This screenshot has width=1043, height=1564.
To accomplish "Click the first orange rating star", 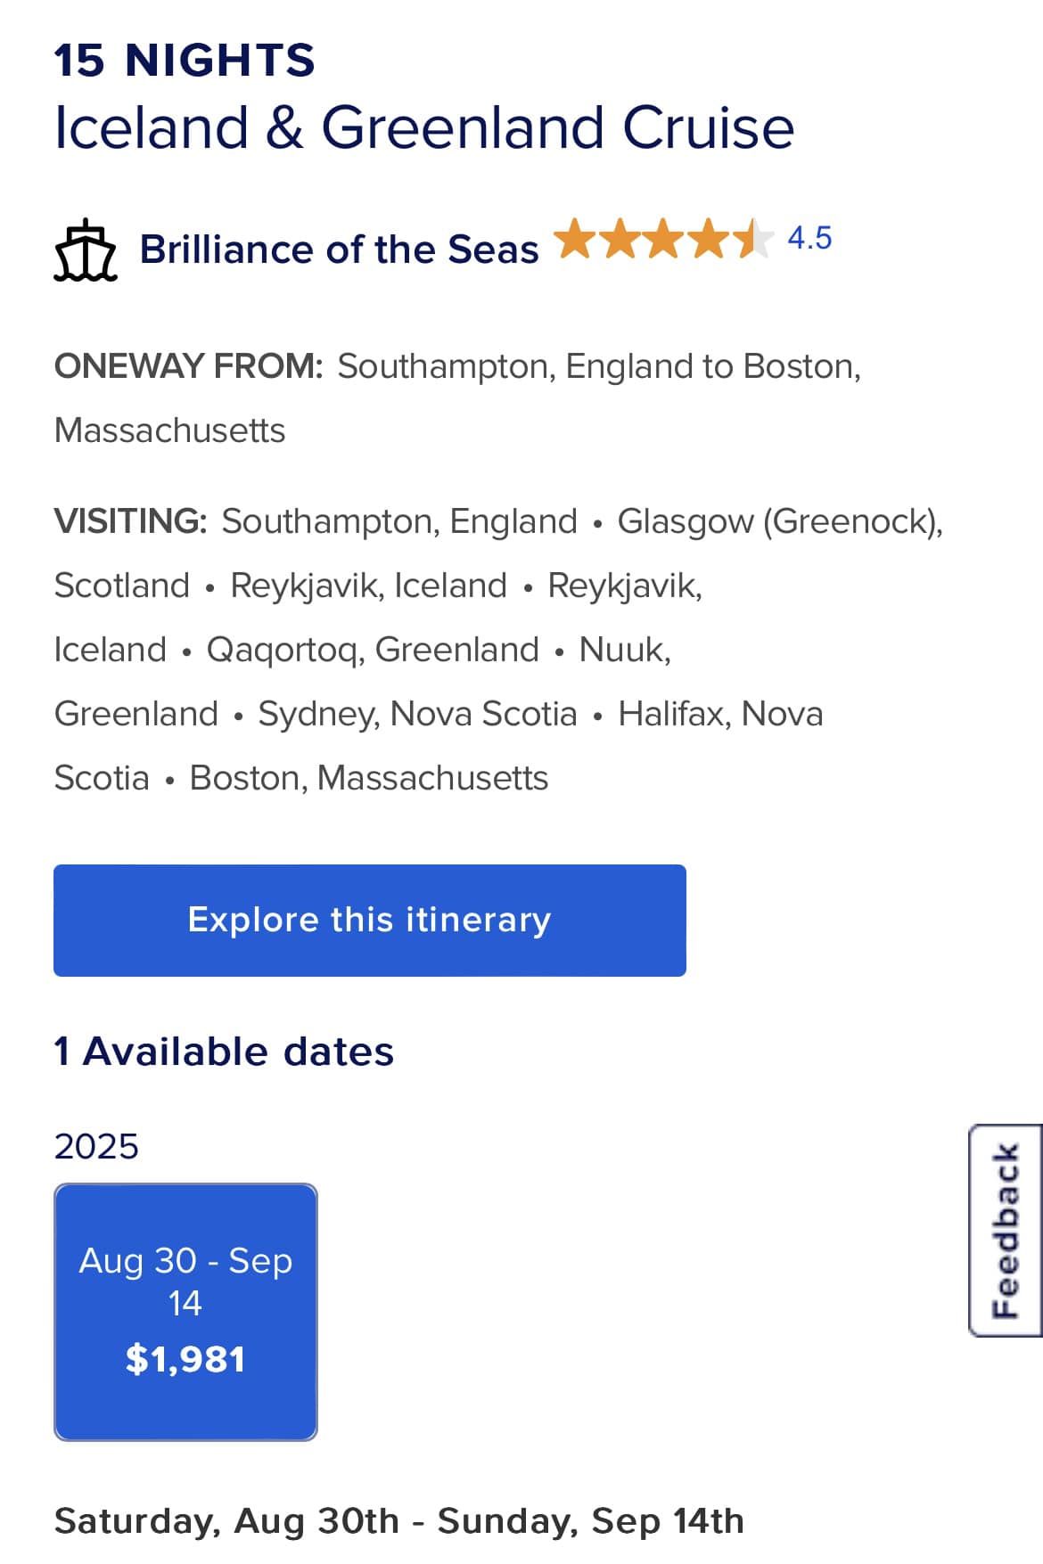I will (x=575, y=239).
